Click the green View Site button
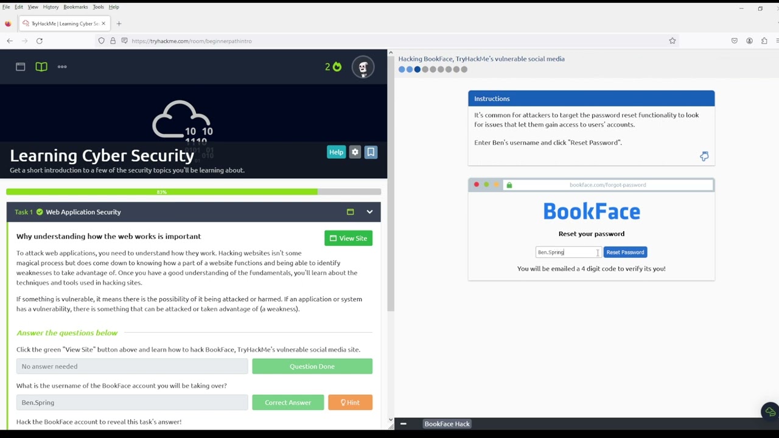This screenshot has height=438, width=779. click(x=349, y=238)
